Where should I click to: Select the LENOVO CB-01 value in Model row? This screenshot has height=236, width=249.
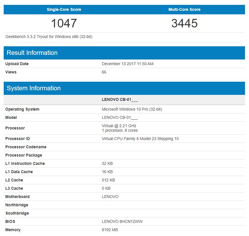pos(120,117)
